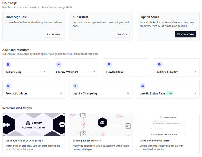This screenshot has width=202, height=157.
Task: Open the beehiiv Glossary link
Action: (x=167, y=72)
